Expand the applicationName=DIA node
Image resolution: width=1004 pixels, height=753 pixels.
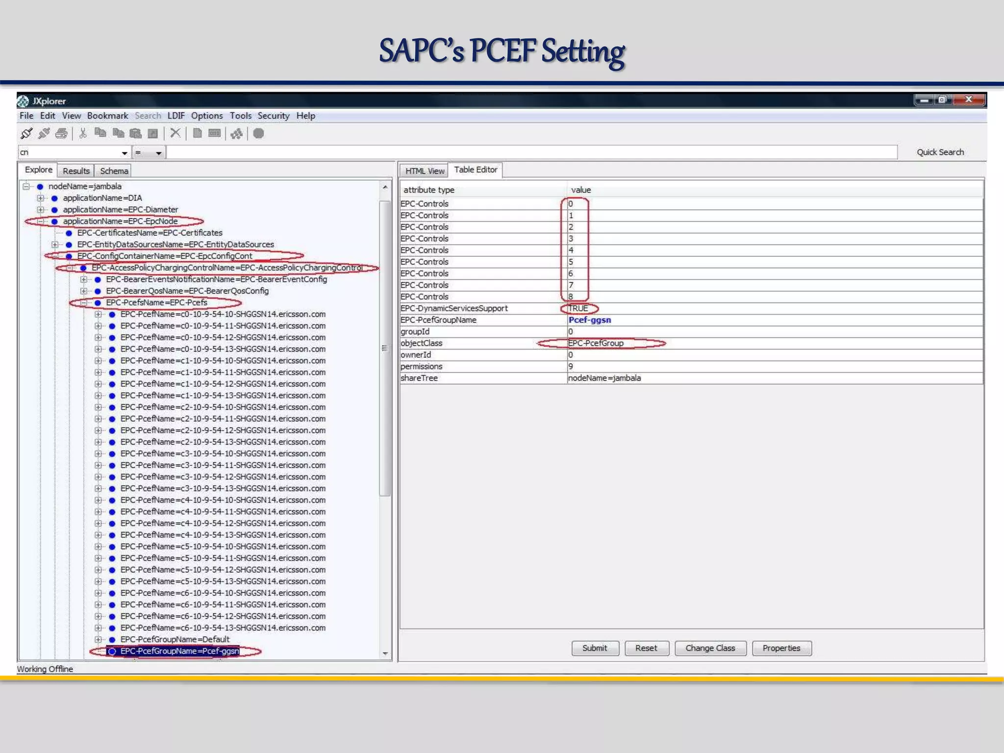click(x=40, y=199)
